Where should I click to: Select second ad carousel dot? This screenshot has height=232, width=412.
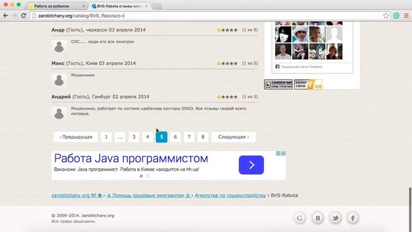pos(147,176)
